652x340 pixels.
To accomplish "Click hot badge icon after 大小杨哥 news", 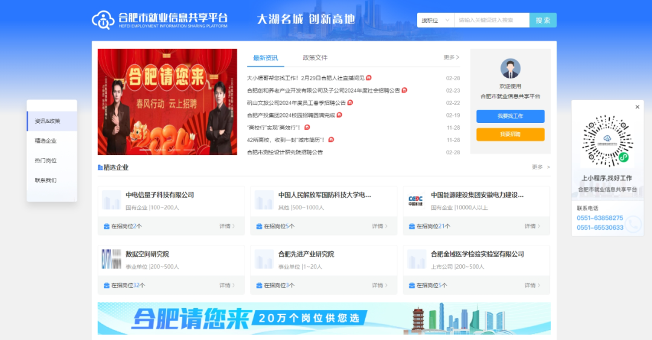I will click(369, 78).
